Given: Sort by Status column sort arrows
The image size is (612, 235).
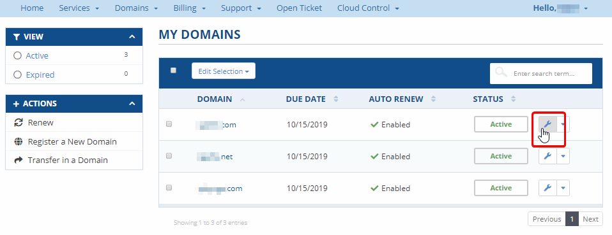Looking at the screenshot, I should 513,99.
